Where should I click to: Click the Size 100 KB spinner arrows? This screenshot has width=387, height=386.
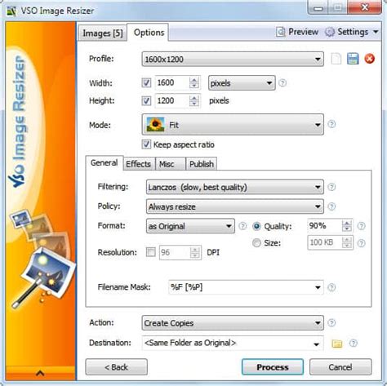click(x=347, y=242)
